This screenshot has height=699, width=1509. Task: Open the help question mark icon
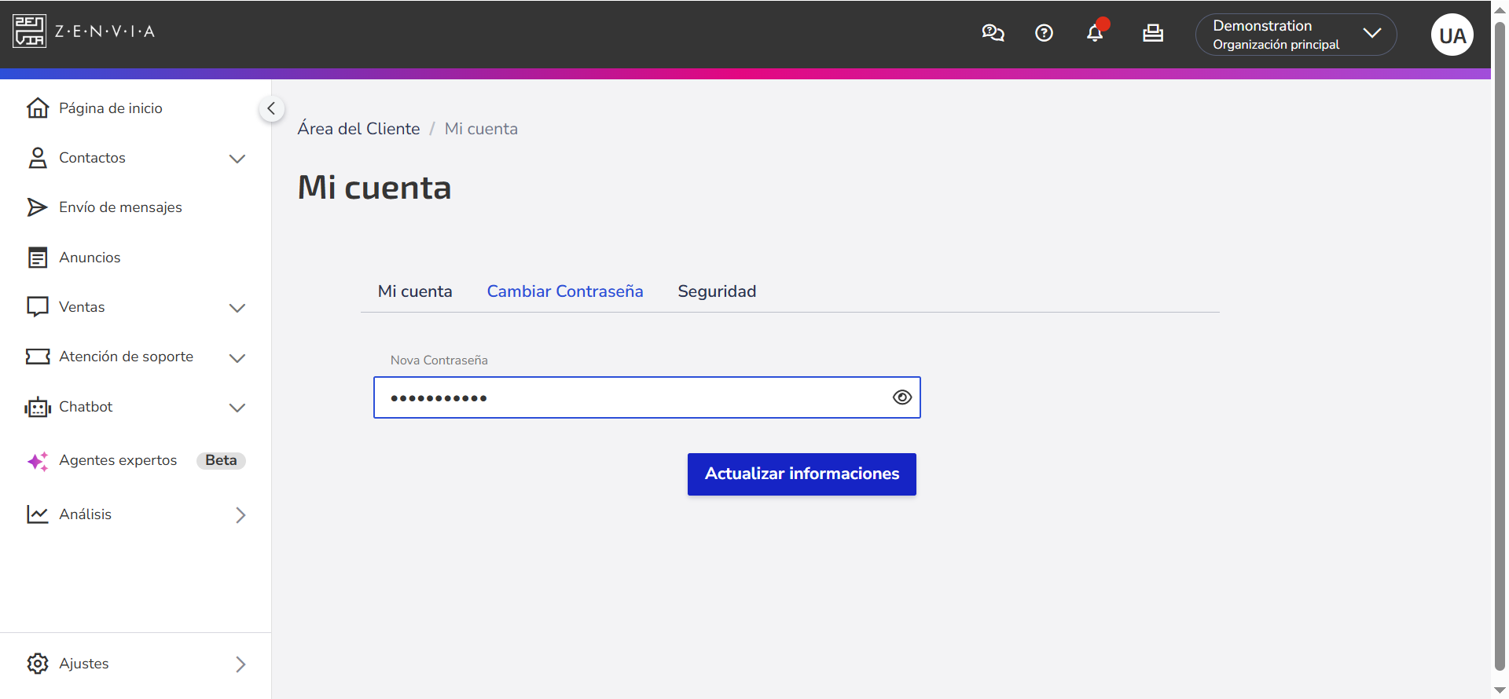(1044, 33)
